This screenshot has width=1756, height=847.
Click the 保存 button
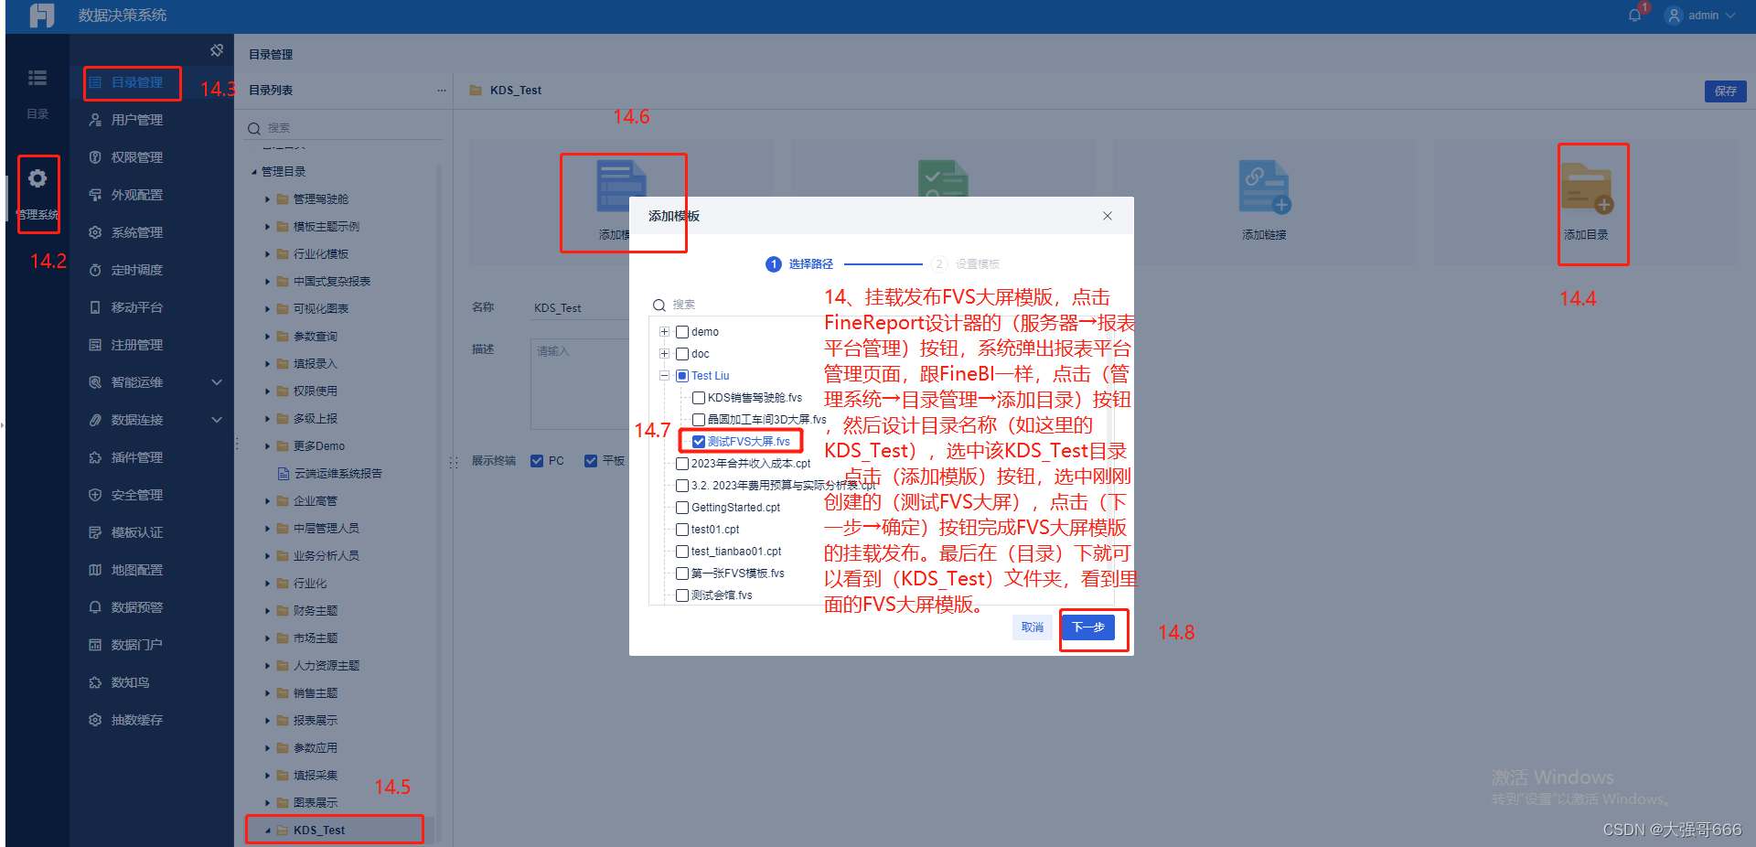(1726, 91)
